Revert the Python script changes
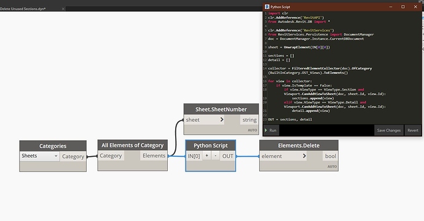The height and width of the screenshot is (221, 424). pos(413,130)
